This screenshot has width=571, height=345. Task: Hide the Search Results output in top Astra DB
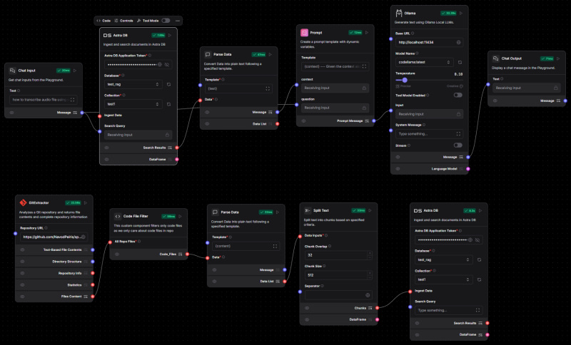(106, 148)
